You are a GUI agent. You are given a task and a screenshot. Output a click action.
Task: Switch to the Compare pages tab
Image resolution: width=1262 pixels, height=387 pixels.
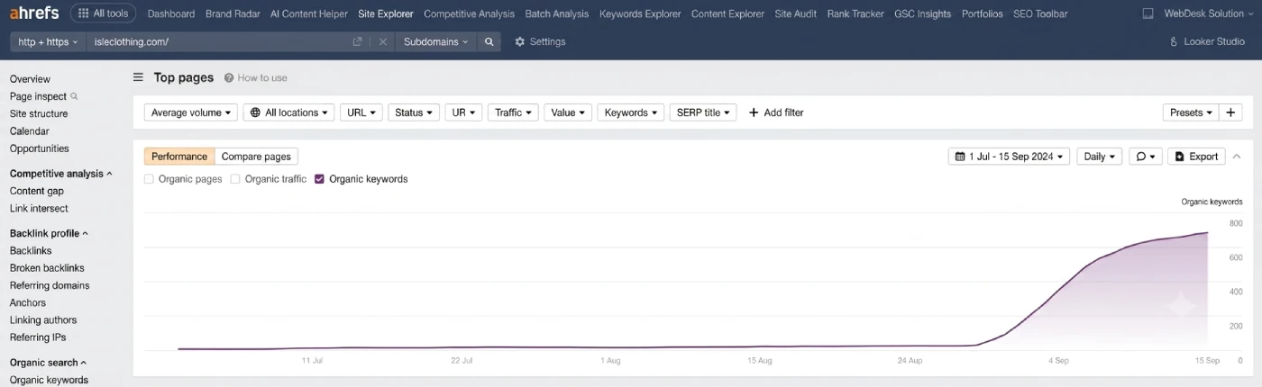256,157
